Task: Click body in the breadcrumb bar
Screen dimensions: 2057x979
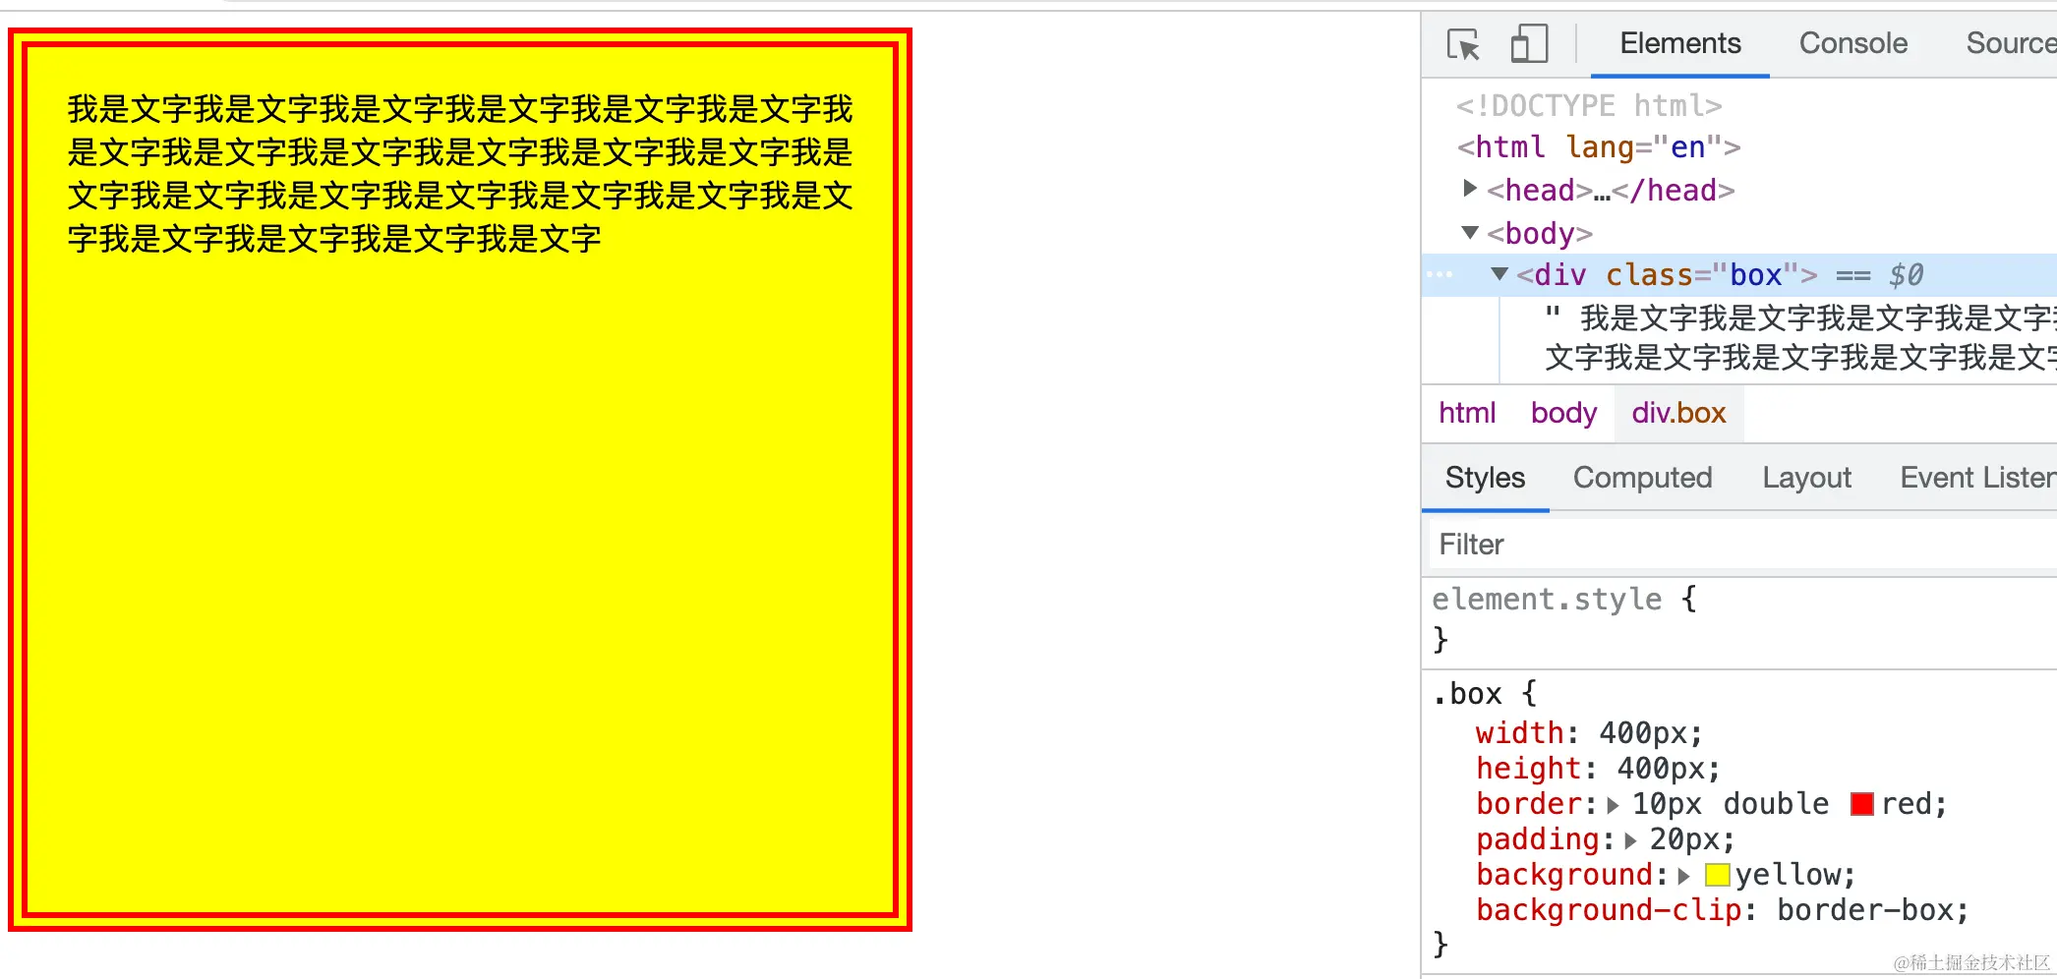Action: coord(1563,413)
